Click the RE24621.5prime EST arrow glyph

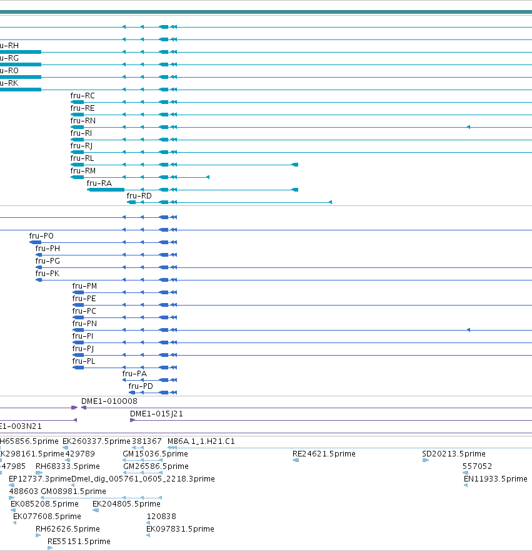[x=296, y=460]
